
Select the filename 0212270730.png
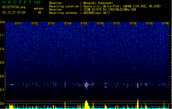[x=14, y=7]
